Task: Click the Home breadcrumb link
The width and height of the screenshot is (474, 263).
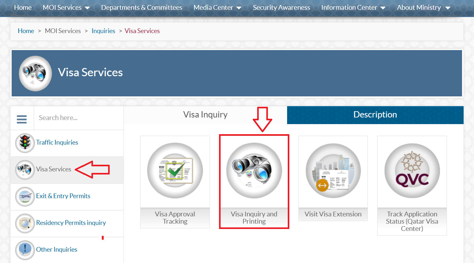Action: 26,31
